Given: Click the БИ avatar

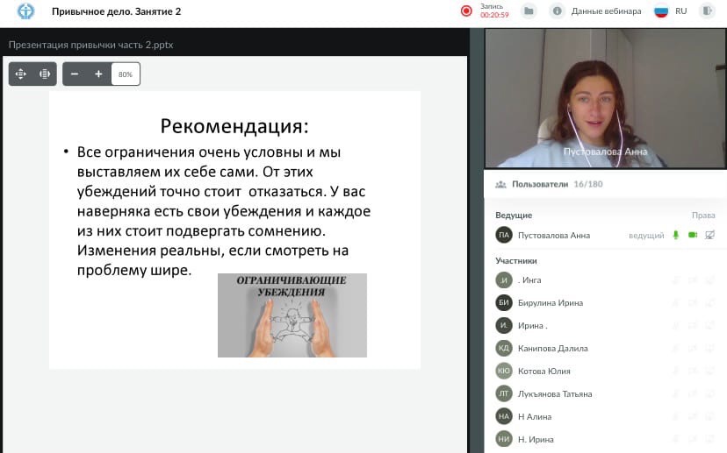Looking at the screenshot, I should pos(504,302).
